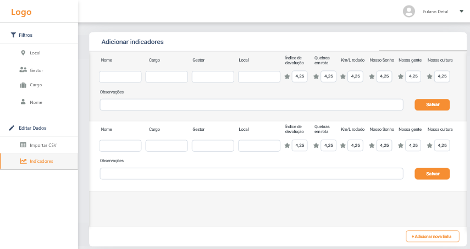
Task: Click the pencil icon beside Editar Dados
Action: 12,128
